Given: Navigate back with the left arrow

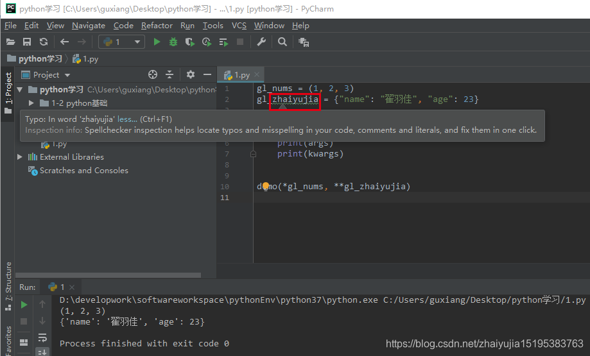Looking at the screenshot, I should point(65,42).
